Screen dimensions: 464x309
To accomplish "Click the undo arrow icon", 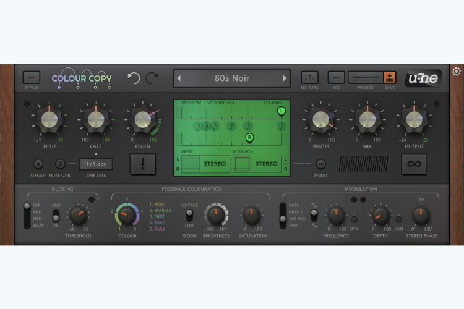I will [x=134, y=78].
